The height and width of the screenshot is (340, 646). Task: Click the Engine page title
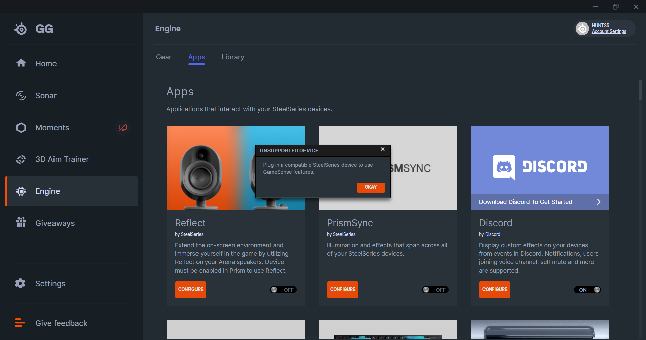(x=168, y=29)
